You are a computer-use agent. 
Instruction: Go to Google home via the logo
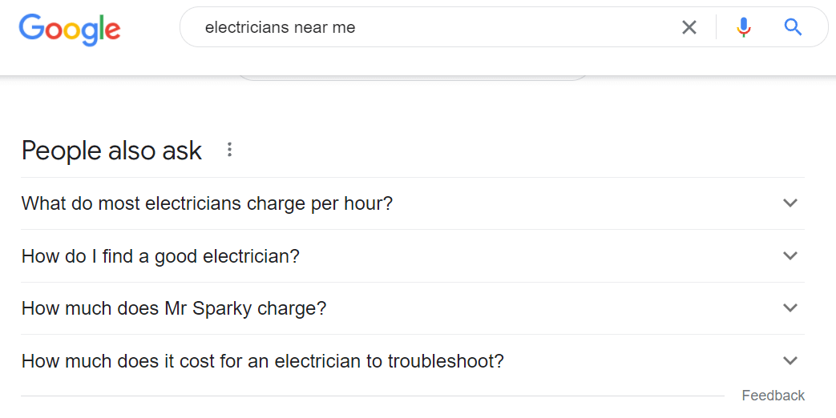pyautogui.click(x=69, y=30)
